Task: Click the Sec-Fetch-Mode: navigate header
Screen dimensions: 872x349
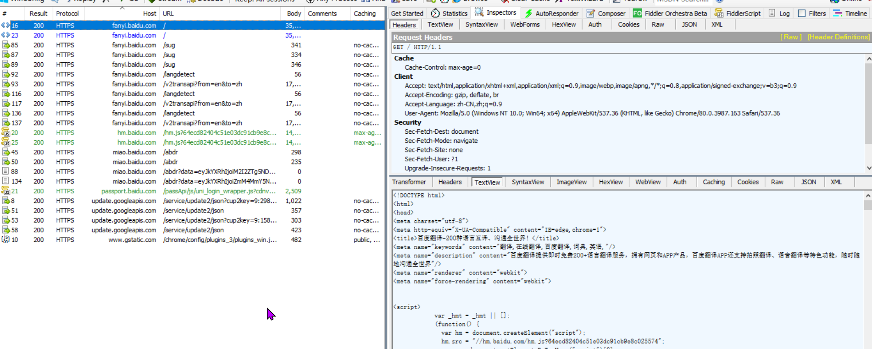Action: pyautogui.click(x=441, y=141)
